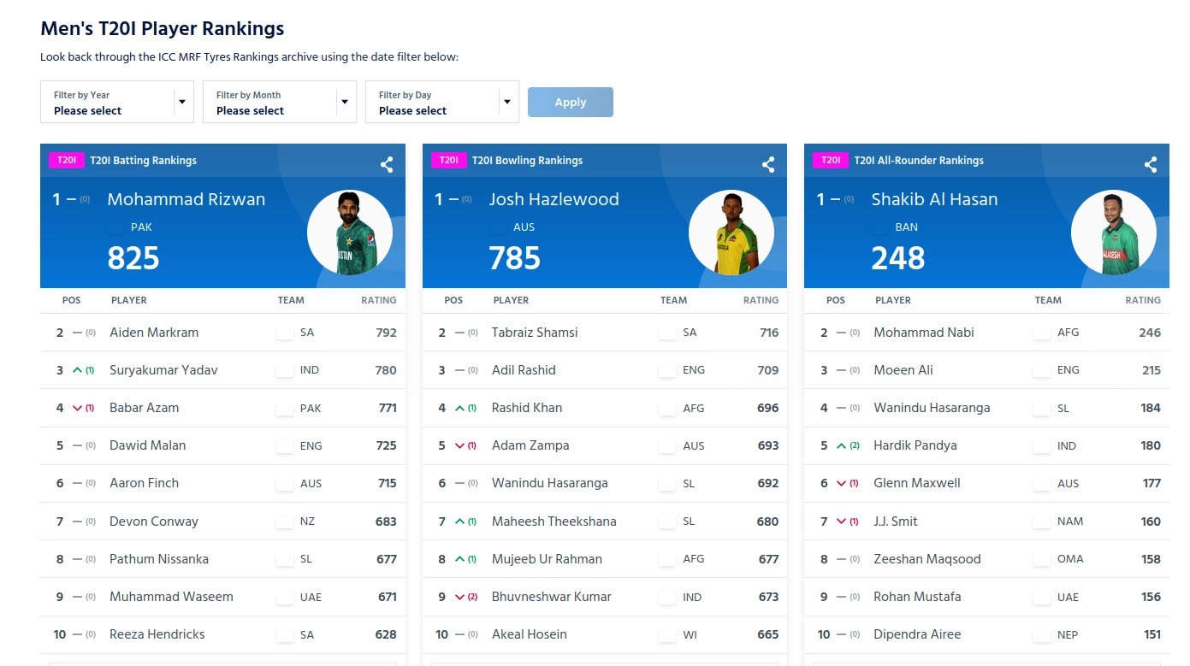Click the SA flag beside Aiden Markram
The height and width of the screenshot is (666, 1190).
pos(283,333)
